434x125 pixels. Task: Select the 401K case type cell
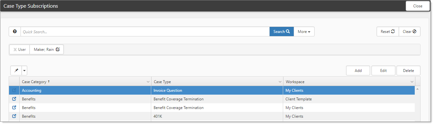[217, 116]
